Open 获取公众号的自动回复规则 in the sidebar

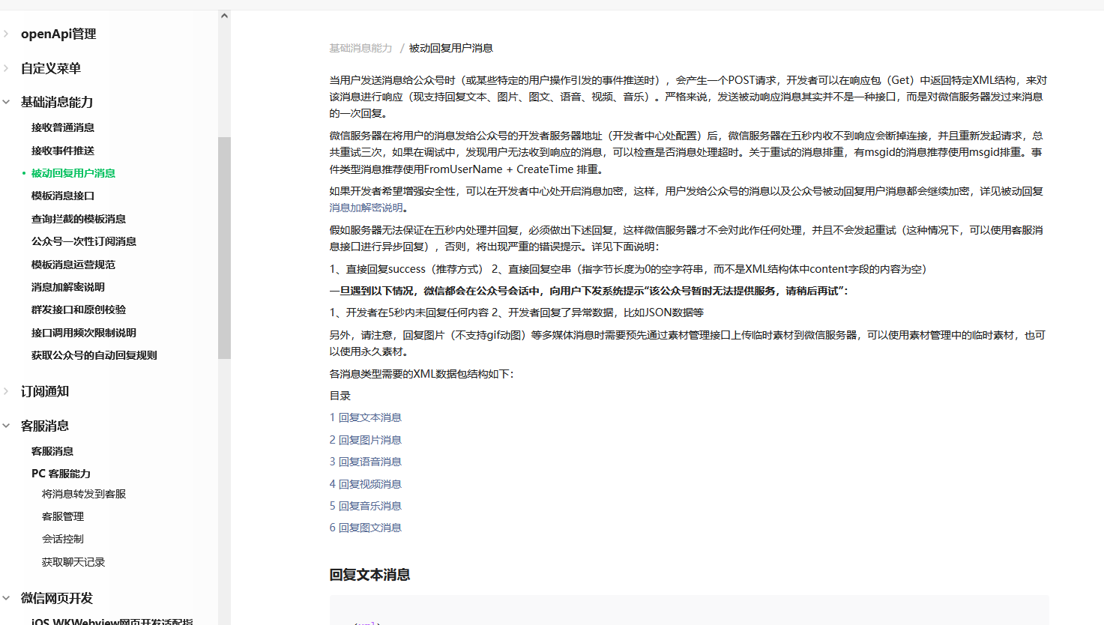click(94, 355)
